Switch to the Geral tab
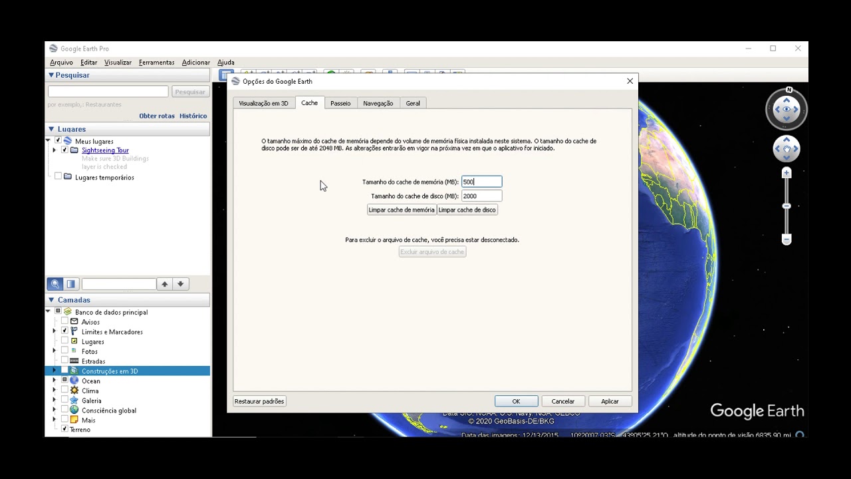The height and width of the screenshot is (479, 851). [x=413, y=103]
